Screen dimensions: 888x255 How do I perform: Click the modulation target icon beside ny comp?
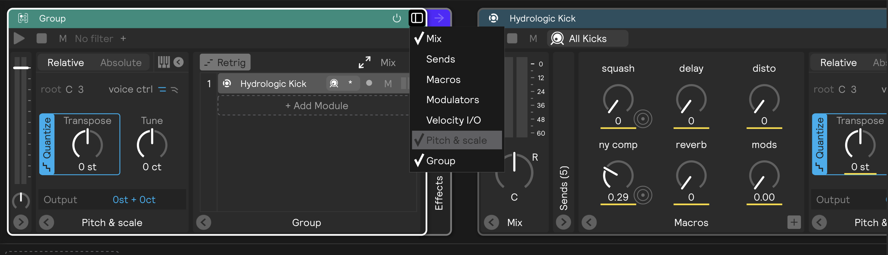pyautogui.click(x=643, y=195)
